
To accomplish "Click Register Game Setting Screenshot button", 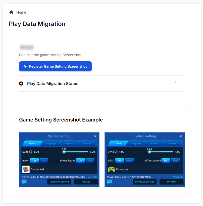I will click(x=55, y=66).
